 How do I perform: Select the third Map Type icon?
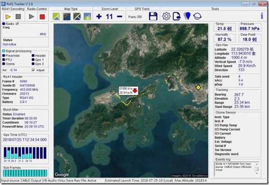coord(77,17)
